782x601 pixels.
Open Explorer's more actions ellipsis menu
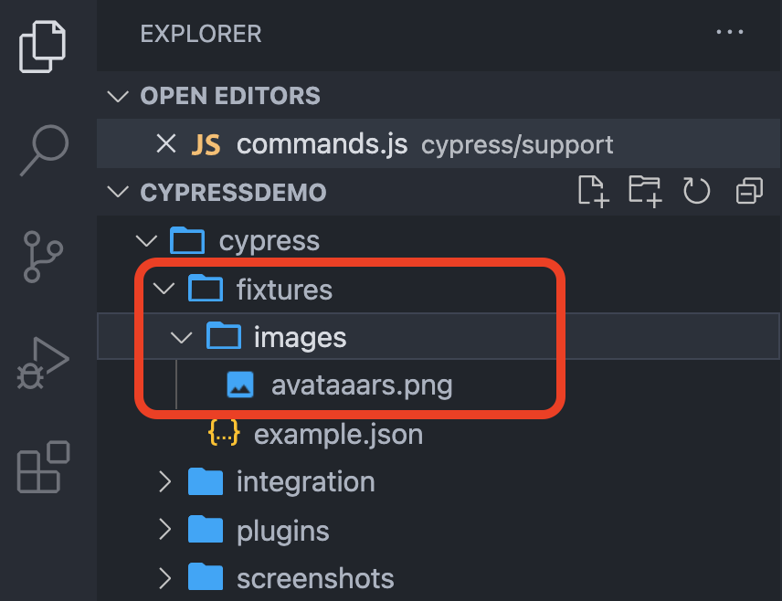tap(730, 33)
